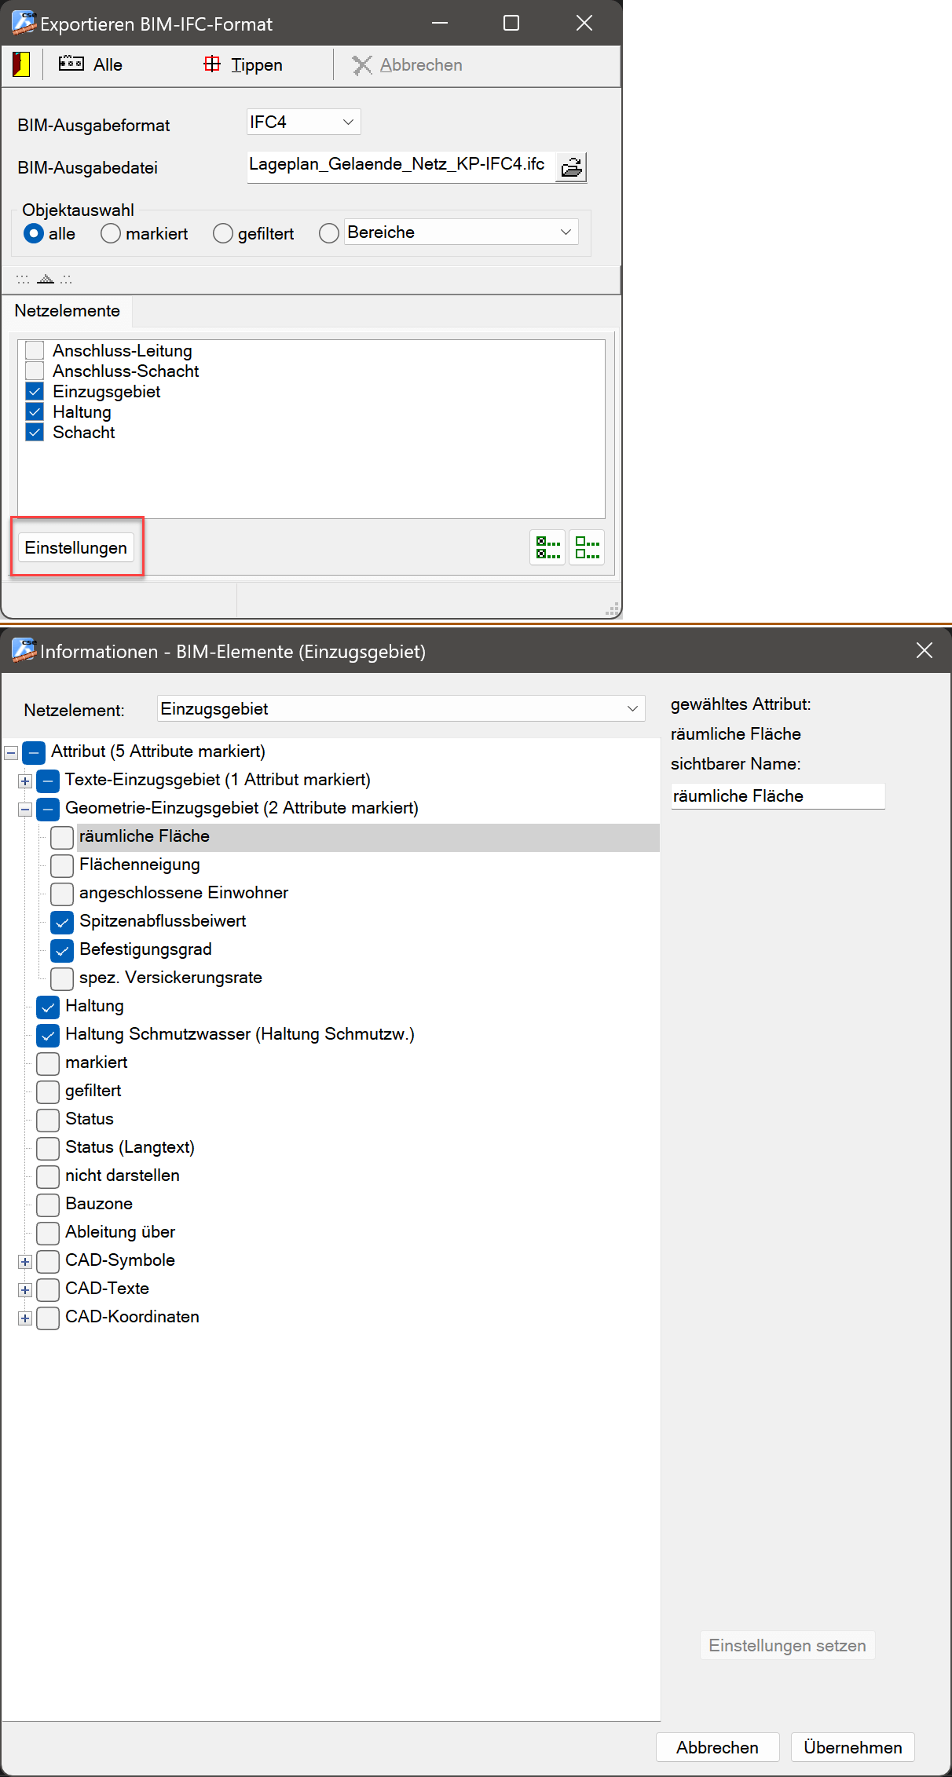Collapse the panel using the splitter arrow

[45, 280]
